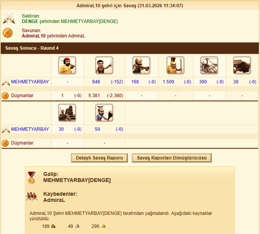The image size is (260, 234).
Task: Click the gyrocopter count 300
Action: click(x=203, y=82)
